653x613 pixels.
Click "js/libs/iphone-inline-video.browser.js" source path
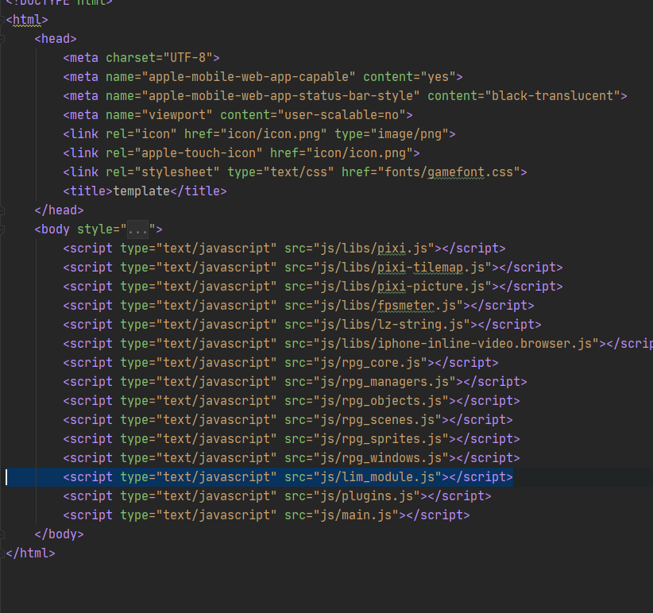[x=456, y=344]
